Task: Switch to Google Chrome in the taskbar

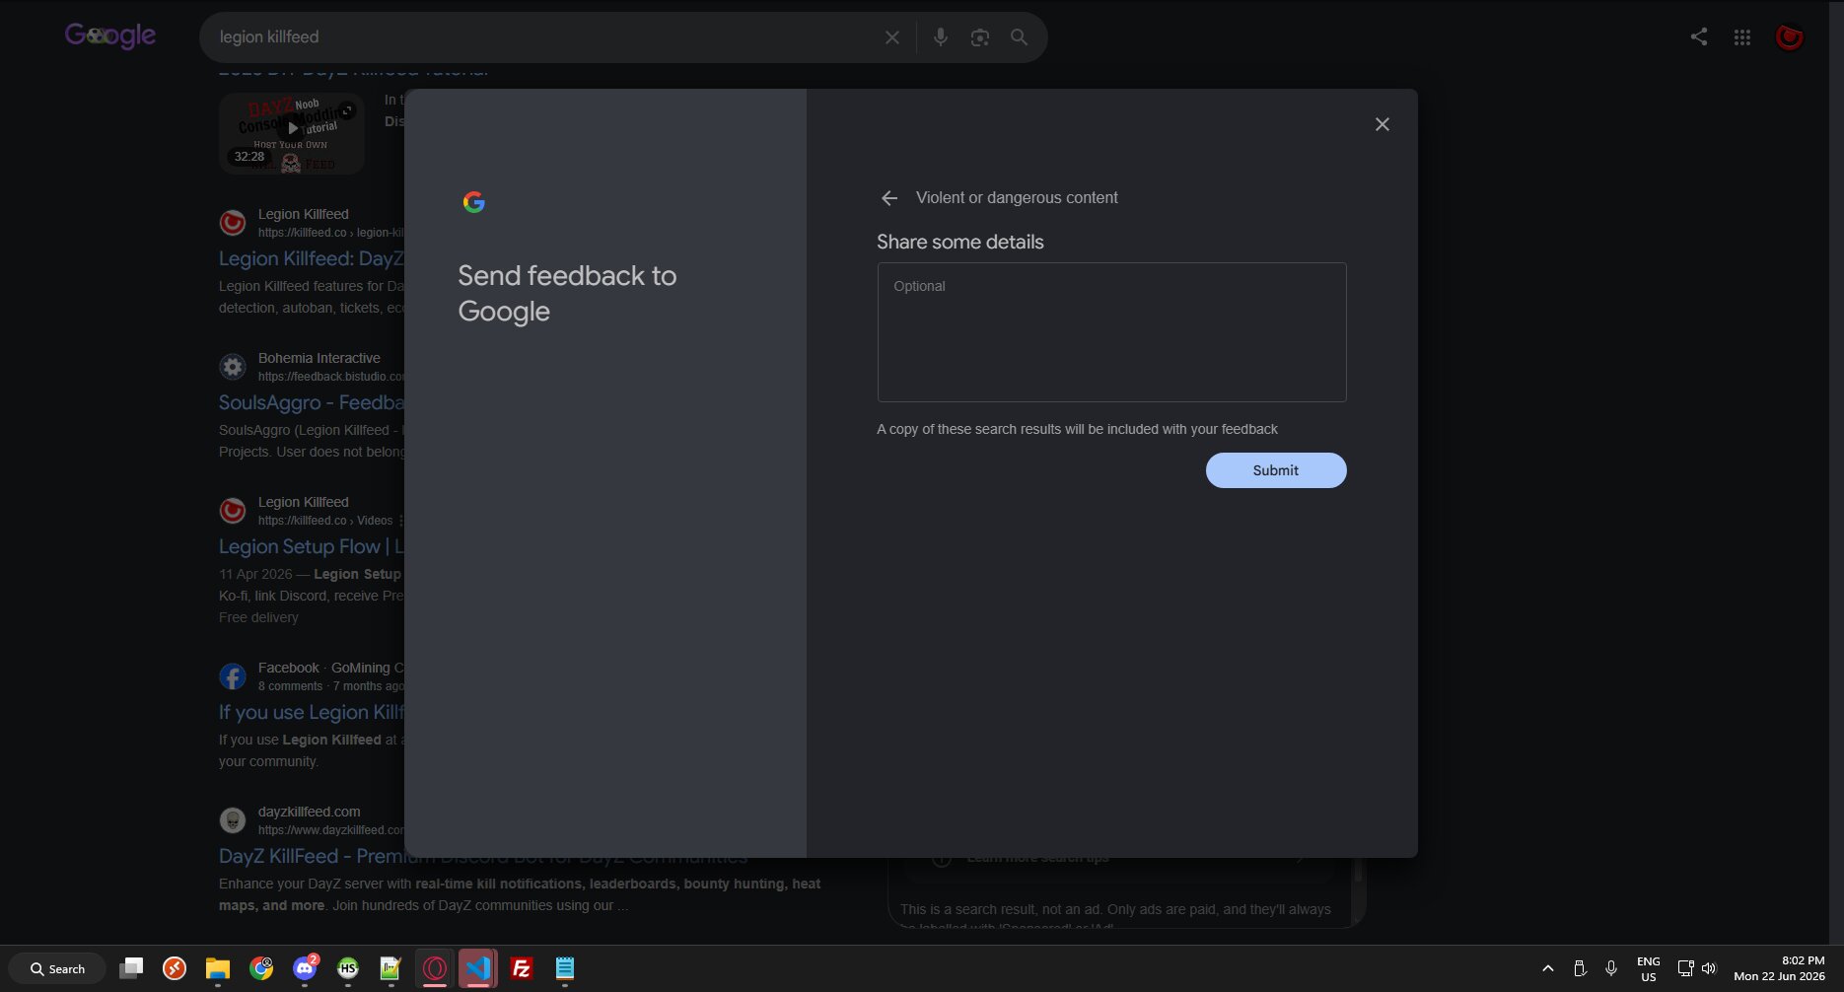Action: click(x=261, y=969)
